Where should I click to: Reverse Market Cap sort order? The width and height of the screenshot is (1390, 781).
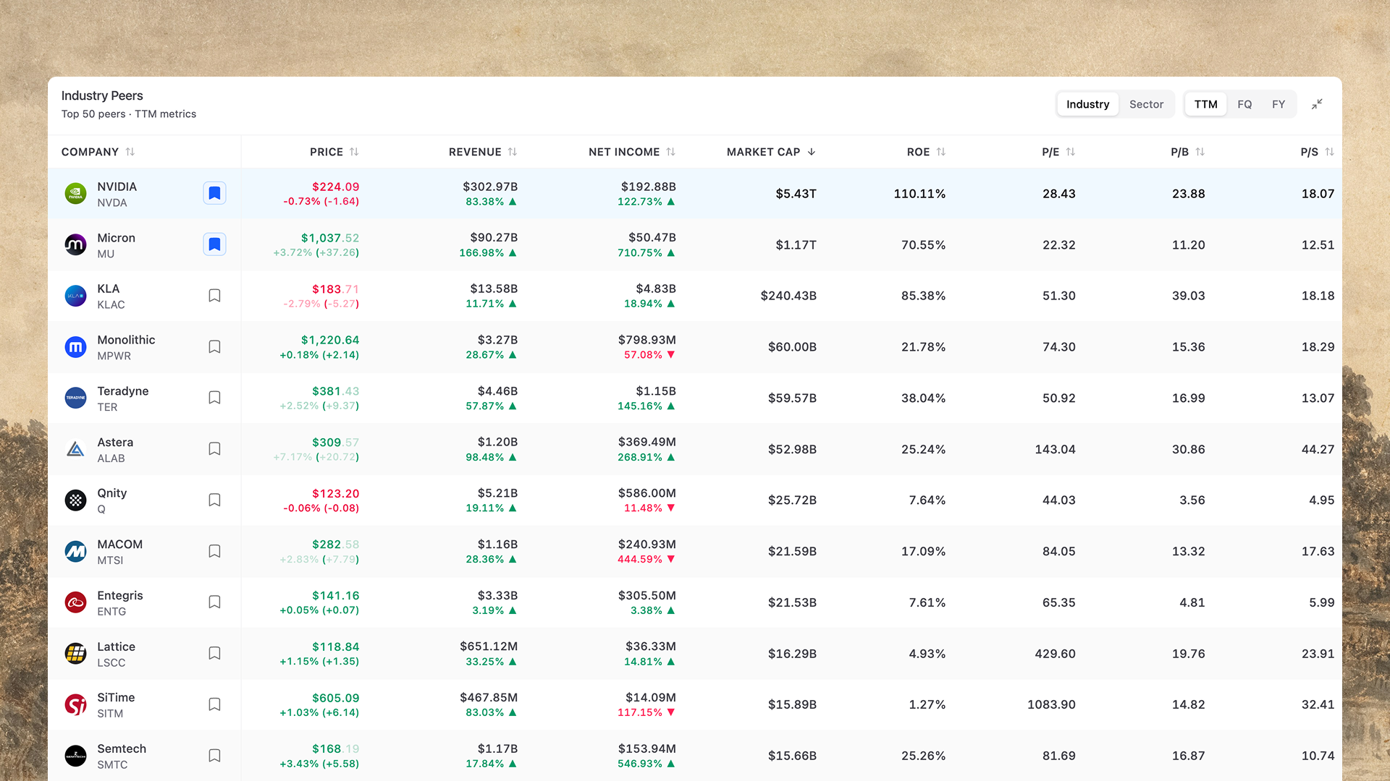click(x=772, y=152)
